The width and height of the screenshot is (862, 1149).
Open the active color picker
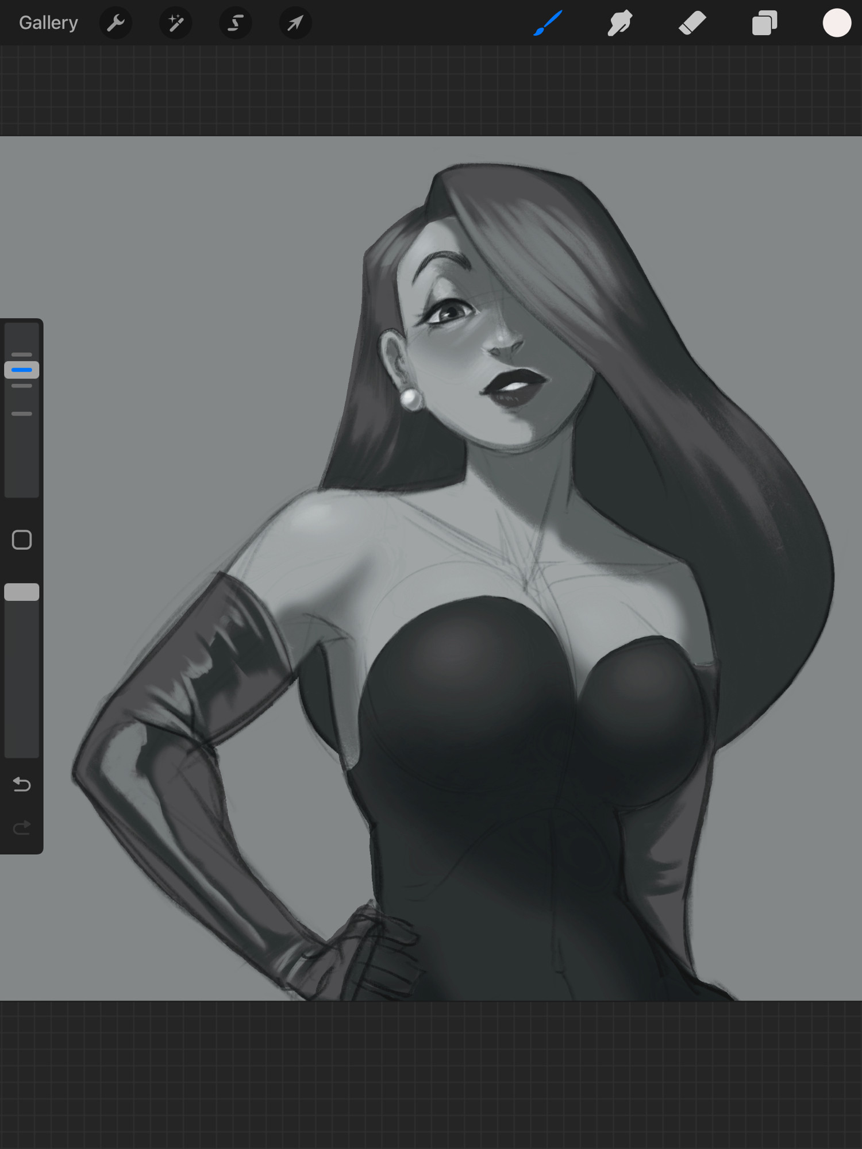[837, 23]
